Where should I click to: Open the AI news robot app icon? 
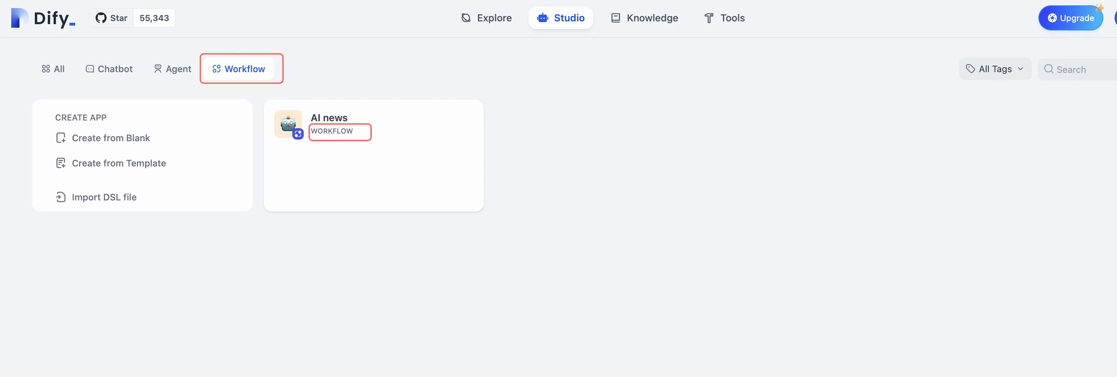(288, 124)
